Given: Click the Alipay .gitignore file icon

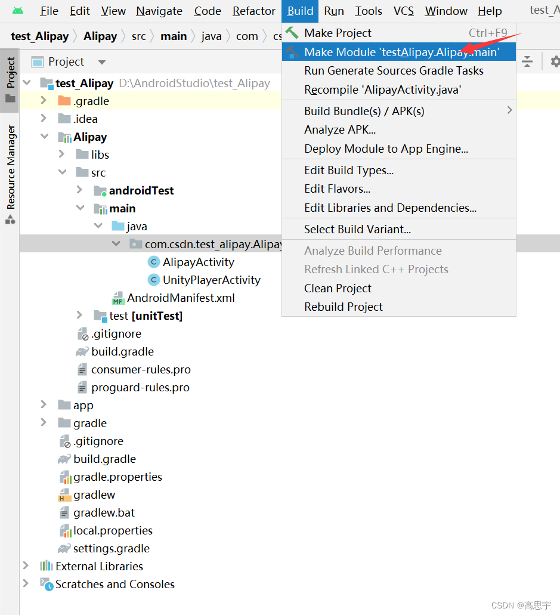Looking at the screenshot, I should coord(83,334).
